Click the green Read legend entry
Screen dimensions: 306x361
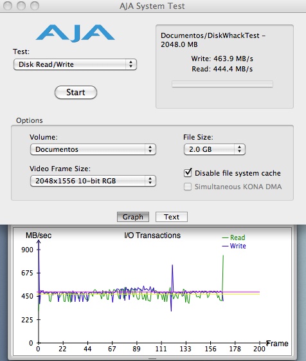pos(234,237)
